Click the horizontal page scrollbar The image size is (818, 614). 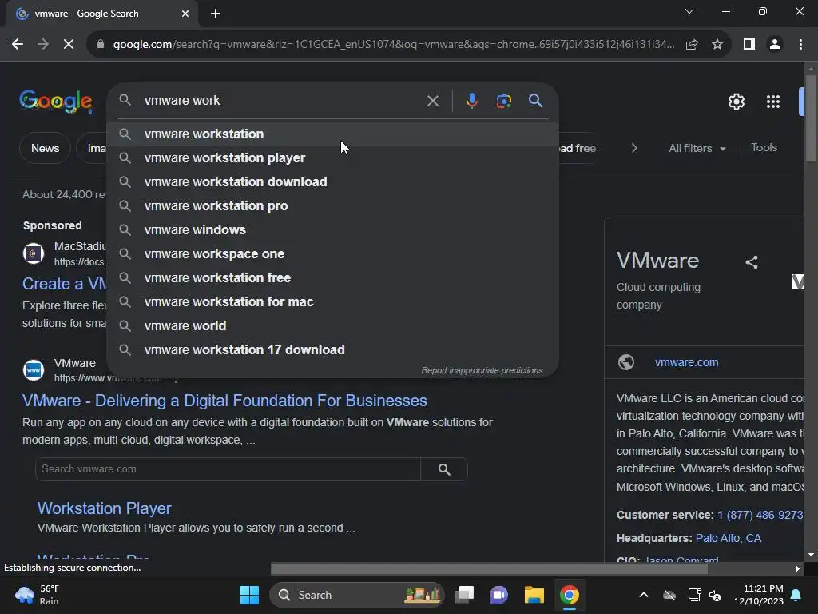pyautogui.click(x=489, y=568)
